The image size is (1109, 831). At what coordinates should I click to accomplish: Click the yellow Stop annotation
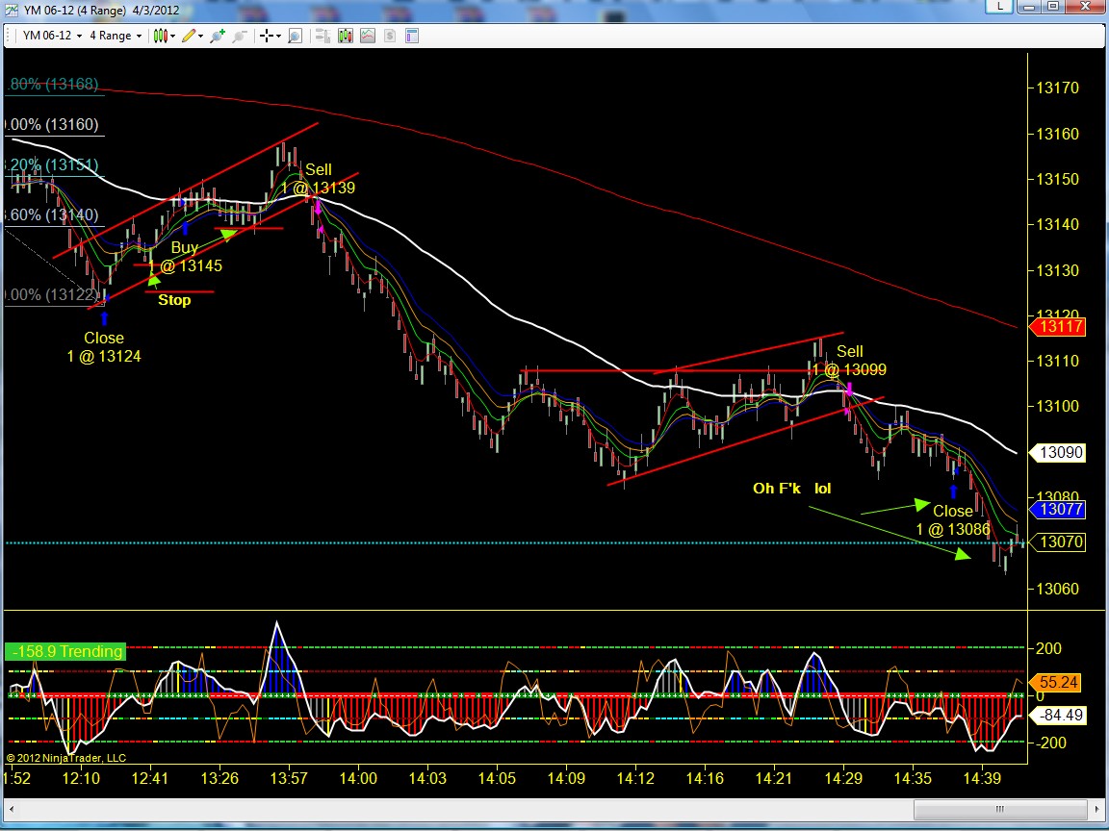(x=174, y=300)
